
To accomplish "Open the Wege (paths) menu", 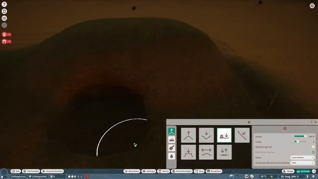I will pyautogui.click(x=288, y=171).
